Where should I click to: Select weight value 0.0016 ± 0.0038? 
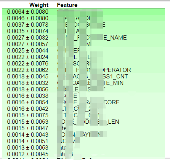coord(28,96)
